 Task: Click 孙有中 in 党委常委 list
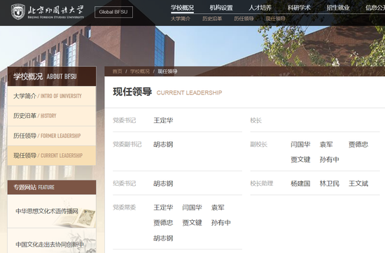pos(221,223)
